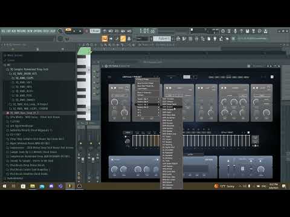Open the Factory Set D submenu
The image size is (290, 217).
pyautogui.click(x=148, y=107)
